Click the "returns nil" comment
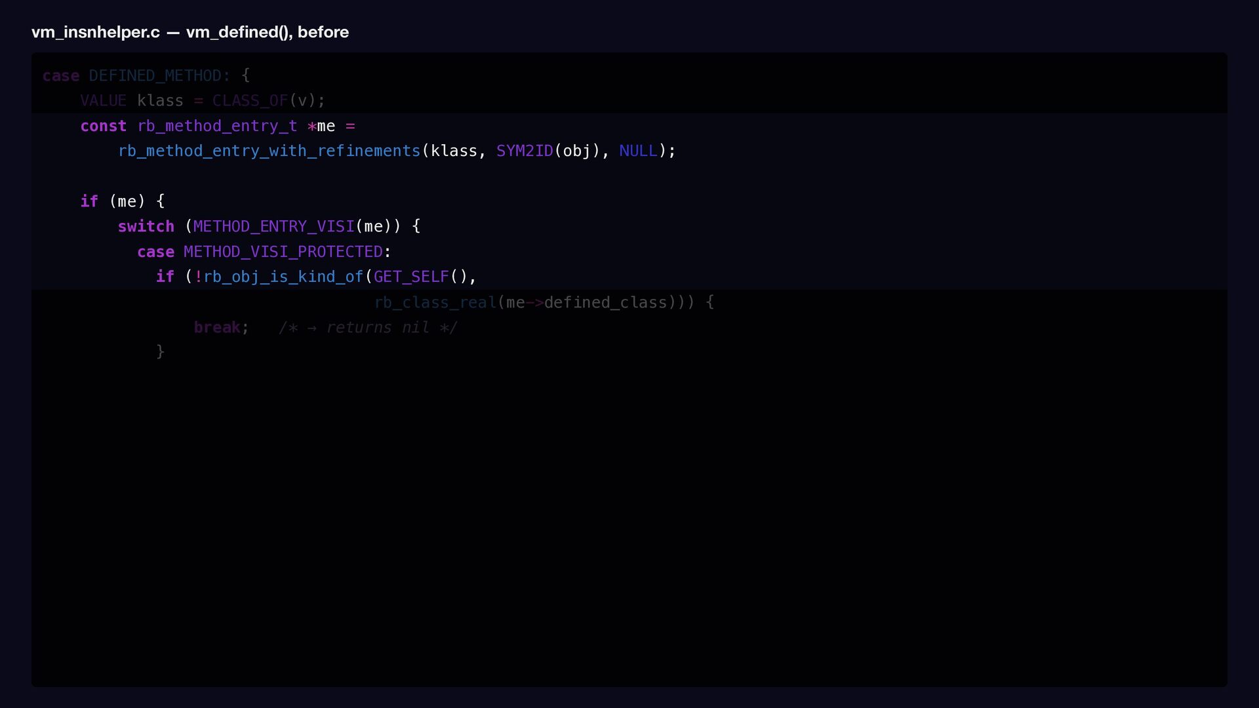 pyautogui.click(x=368, y=327)
